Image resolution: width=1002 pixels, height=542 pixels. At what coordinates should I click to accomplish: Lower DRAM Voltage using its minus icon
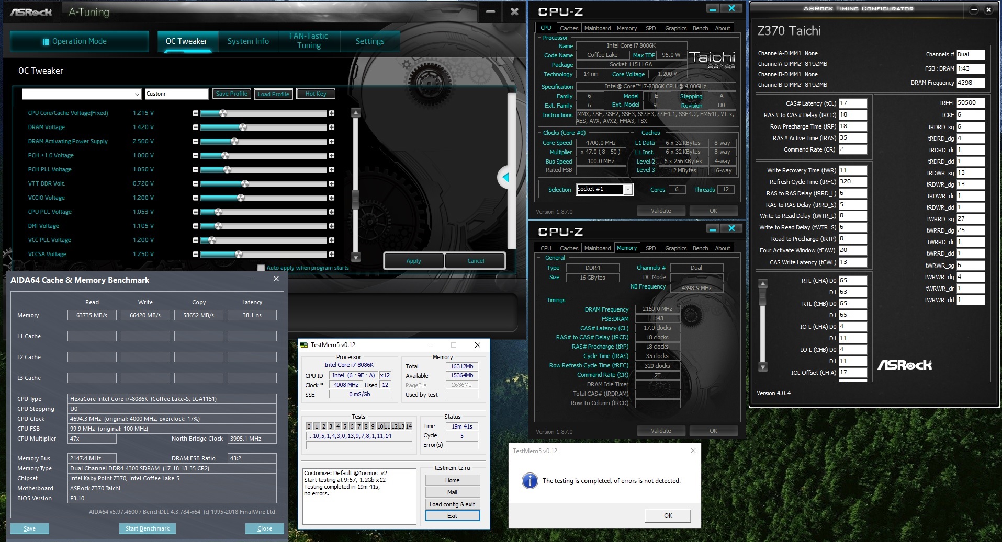pyautogui.click(x=196, y=128)
